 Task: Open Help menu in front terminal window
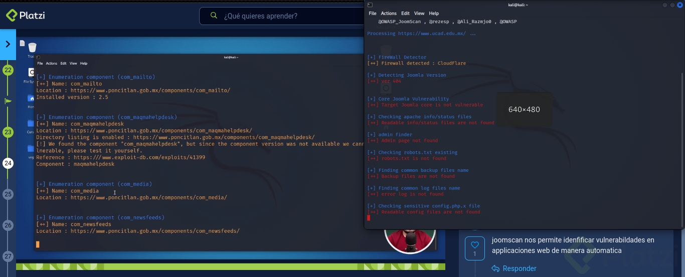(x=434, y=14)
